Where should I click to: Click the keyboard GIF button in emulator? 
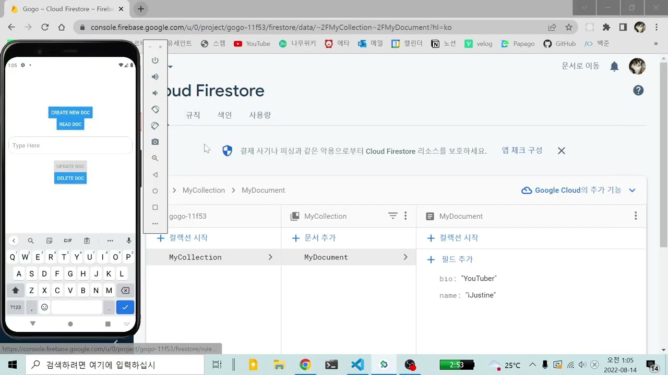click(x=68, y=241)
